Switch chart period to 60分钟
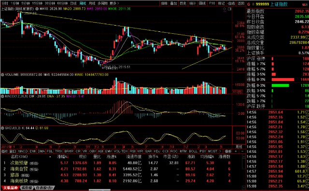 point(62,3)
